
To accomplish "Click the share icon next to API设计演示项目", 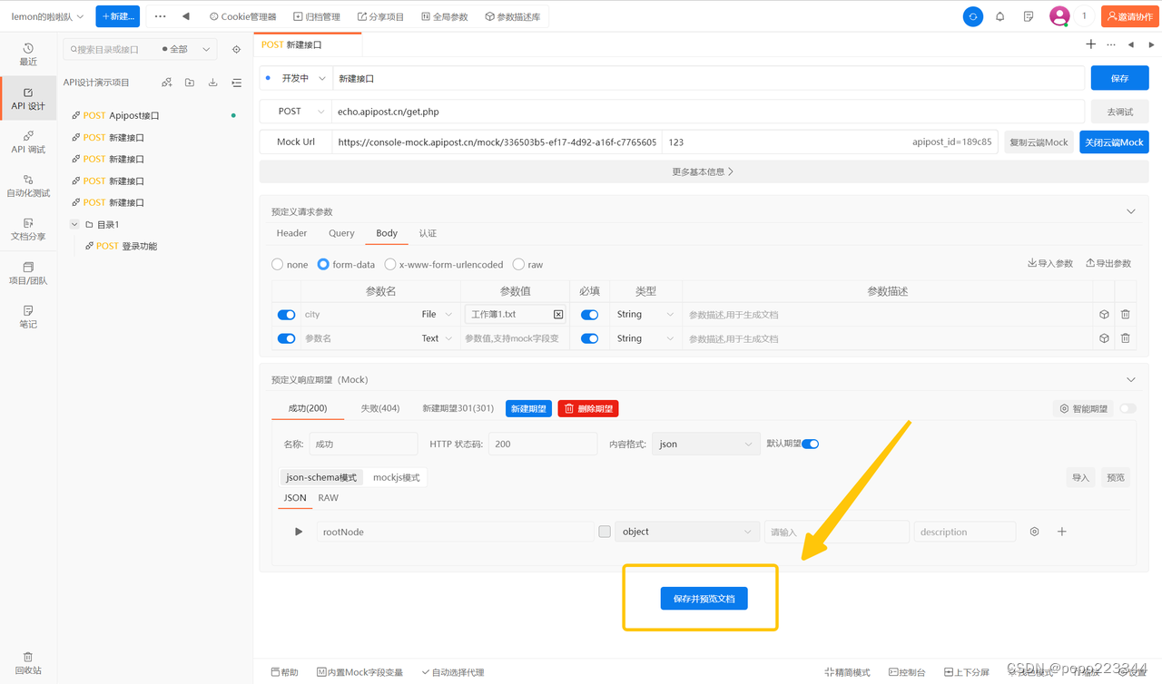I will pyautogui.click(x=167, y=83).
